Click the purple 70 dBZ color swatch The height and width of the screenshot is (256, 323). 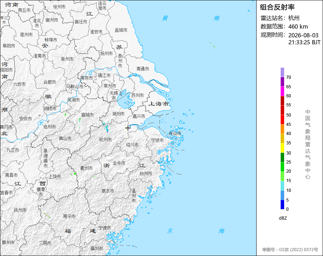pyautogui.click(x=282, y=73)
